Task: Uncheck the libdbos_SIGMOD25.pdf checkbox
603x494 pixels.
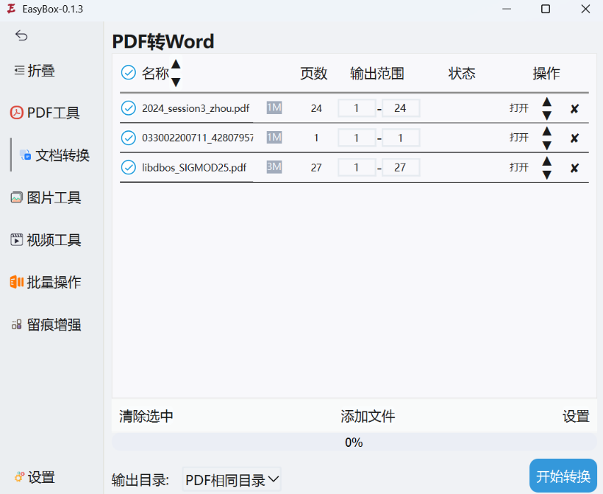Action: pos(128,167)
